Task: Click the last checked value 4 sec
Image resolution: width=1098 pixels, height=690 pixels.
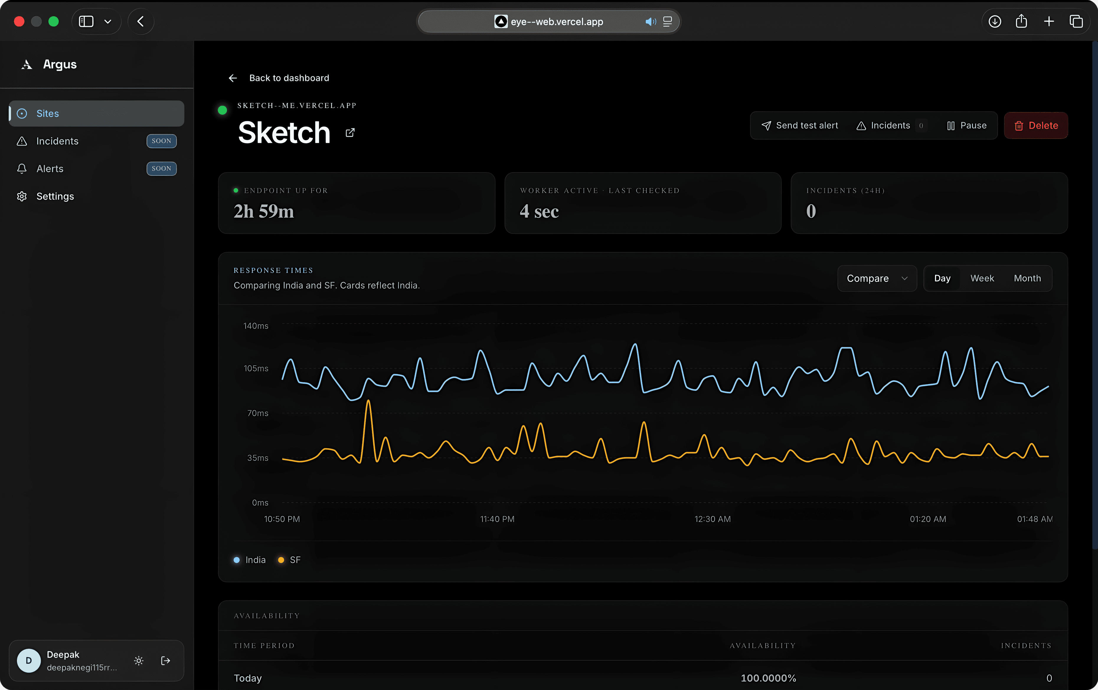Action: click(x=540, y=211)
